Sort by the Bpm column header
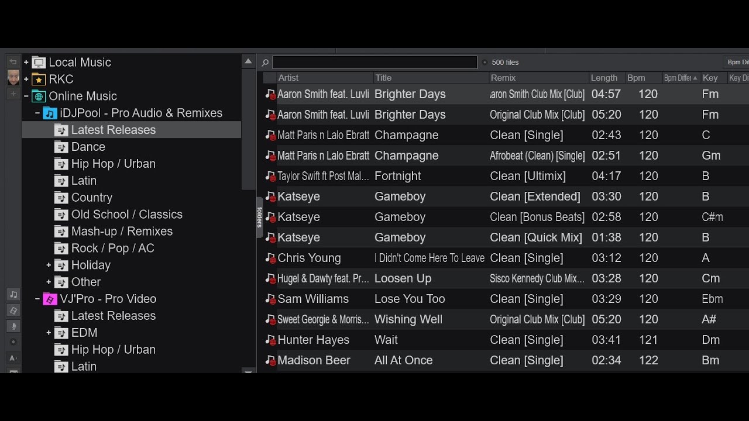 point(643,78)
